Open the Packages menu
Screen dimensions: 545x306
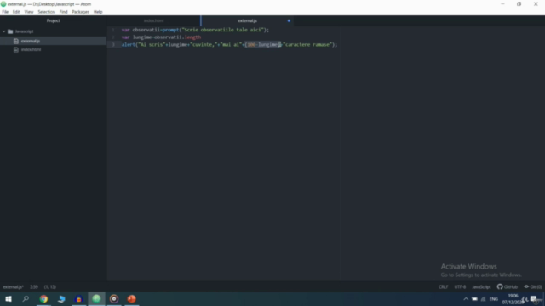pos(80,12)
